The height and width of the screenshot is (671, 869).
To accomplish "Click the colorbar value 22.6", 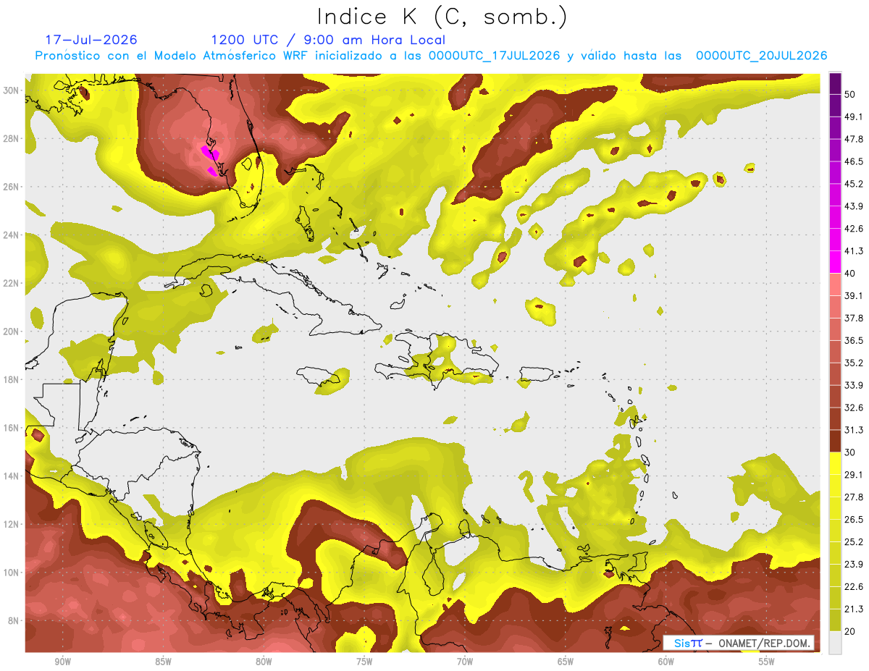I will (x=854, y=586).
